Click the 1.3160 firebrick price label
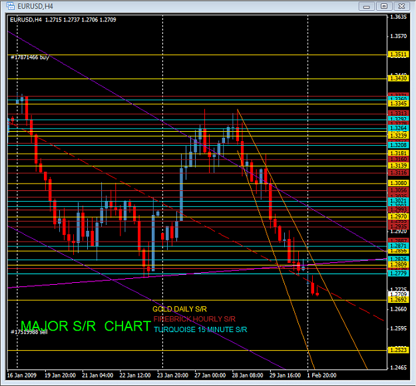 [398, 159]
